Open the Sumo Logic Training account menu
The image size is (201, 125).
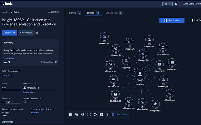click(x=192, y=4)
